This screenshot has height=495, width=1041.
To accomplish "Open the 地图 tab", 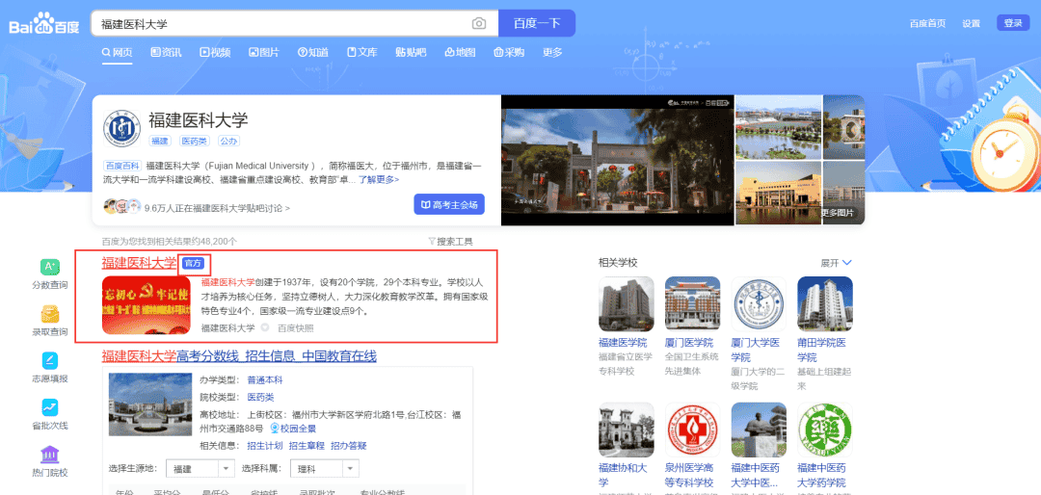I will coord(460,52).
